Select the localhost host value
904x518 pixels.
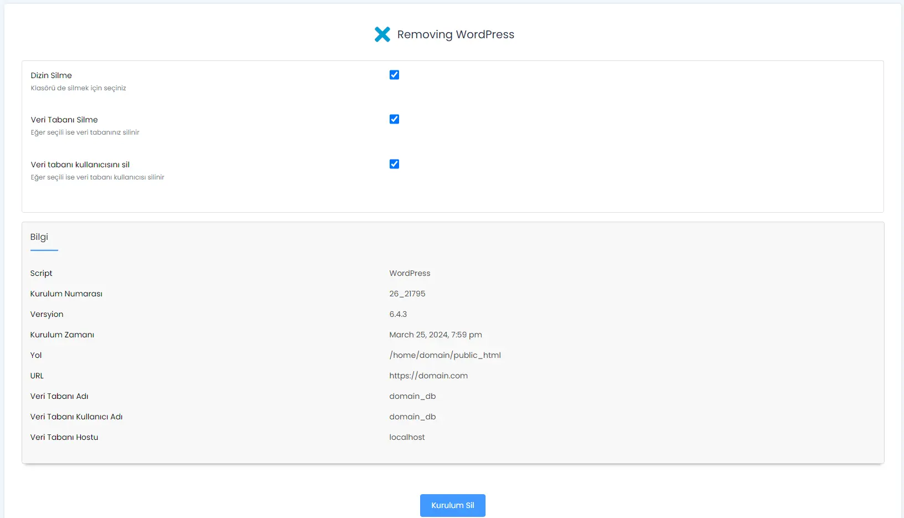coord(407,437)
